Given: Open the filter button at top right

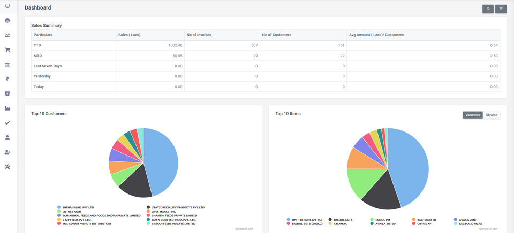Looking at the screenshot, I should (x=501, y=9).
